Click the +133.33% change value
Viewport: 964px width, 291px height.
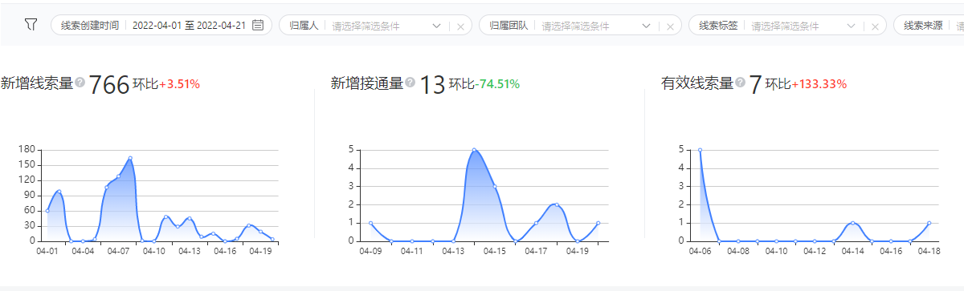(x=819, y=83)
